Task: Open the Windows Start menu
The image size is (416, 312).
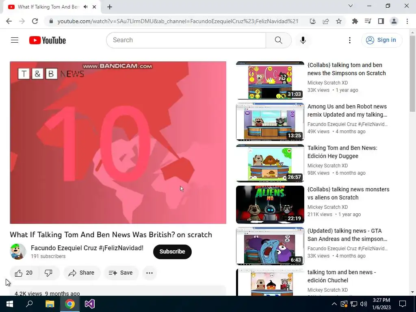Action: pos(10,304)
